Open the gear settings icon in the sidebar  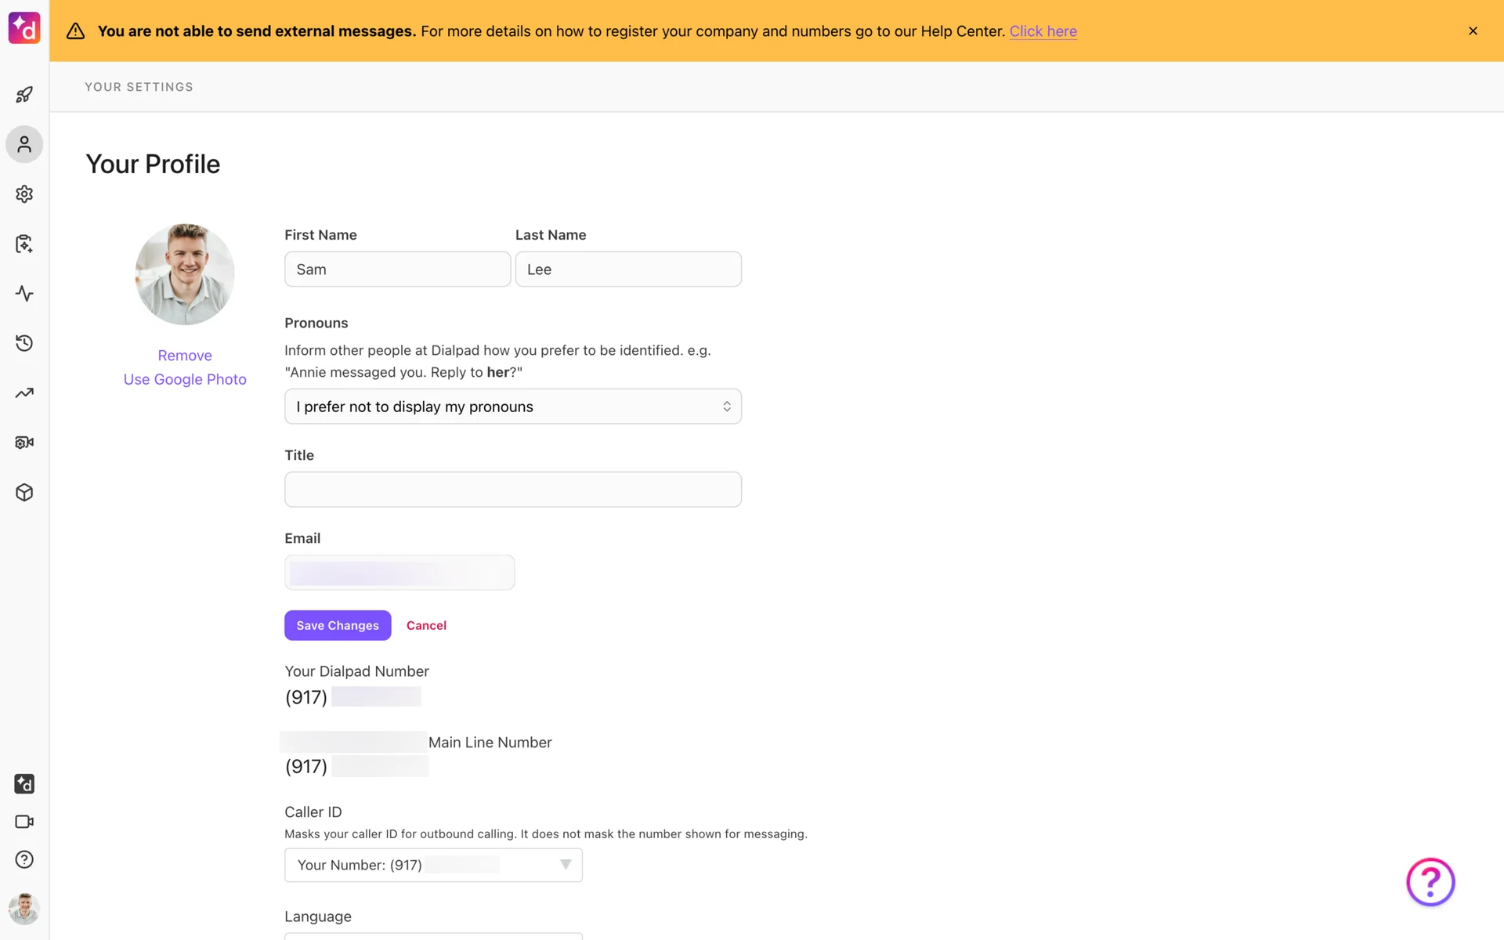pyautogui.click(x=24, y=194)
